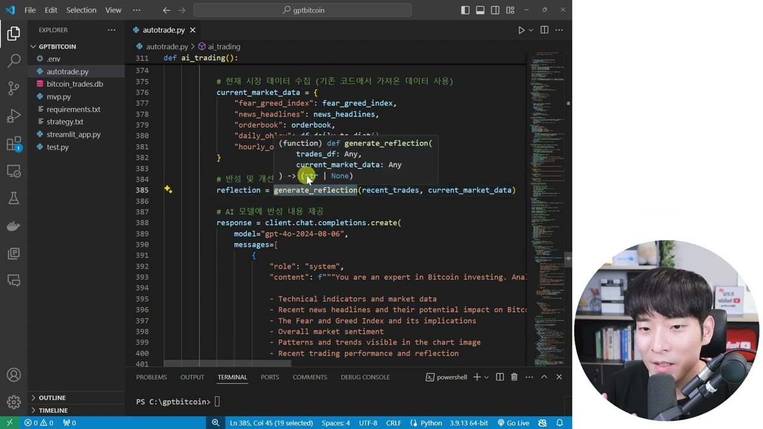
Task: Open the errors and warnings count
Action: tap(39, 423)
